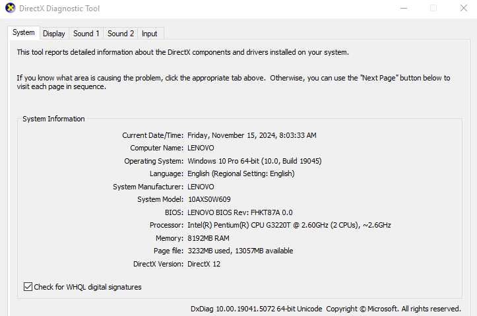Click the date value Friday, November 15, 2024

point(252,135)
